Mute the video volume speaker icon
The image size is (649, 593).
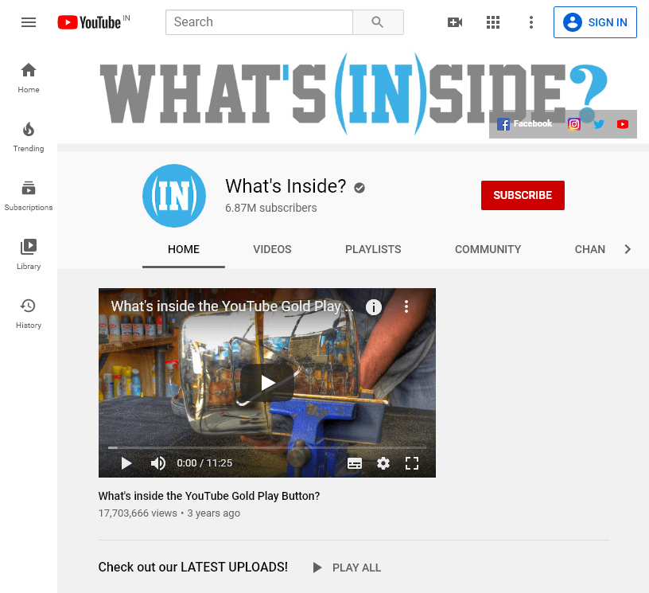(157, 463)
